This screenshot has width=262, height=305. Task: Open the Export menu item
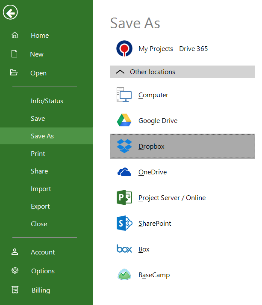[40, 206]
